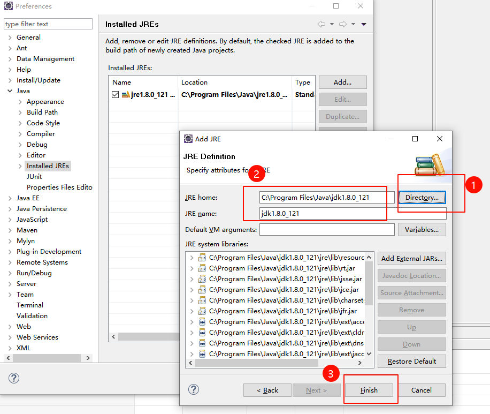490x414 pixels.
Task: Select the Appearance tree item
Action: [45, 102]
